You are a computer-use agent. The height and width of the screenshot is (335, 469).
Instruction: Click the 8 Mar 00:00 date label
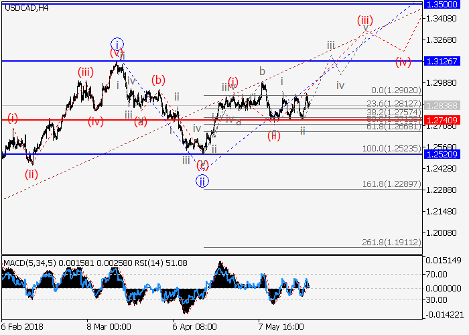109,326
